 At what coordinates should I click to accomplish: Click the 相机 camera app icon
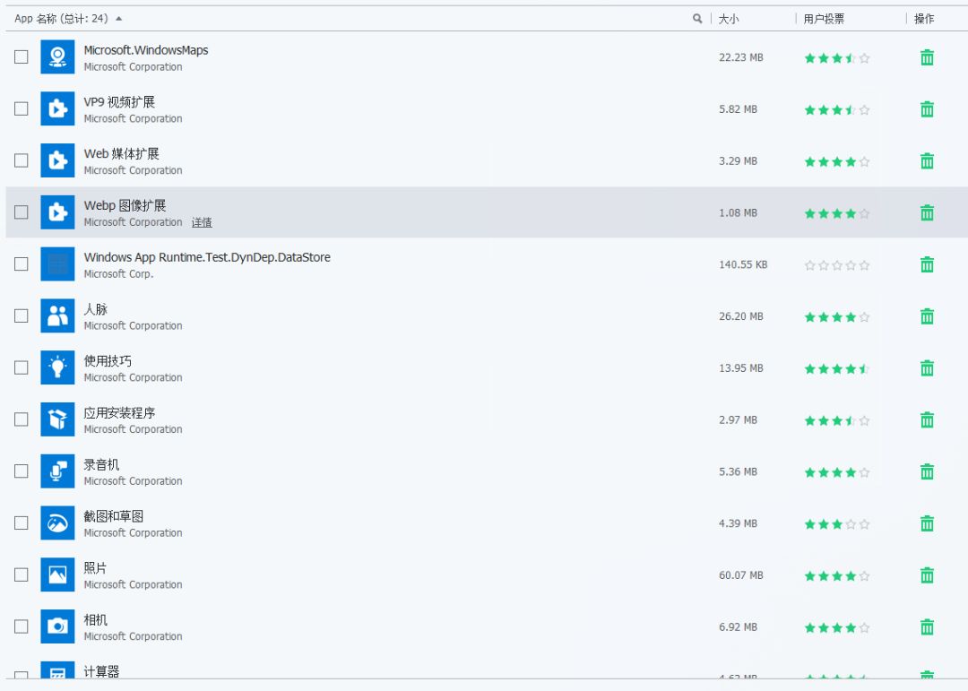[57, 627]
